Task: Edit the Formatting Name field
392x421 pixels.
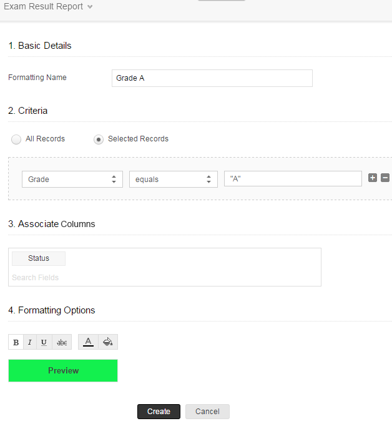Action: tap(212, 78)
